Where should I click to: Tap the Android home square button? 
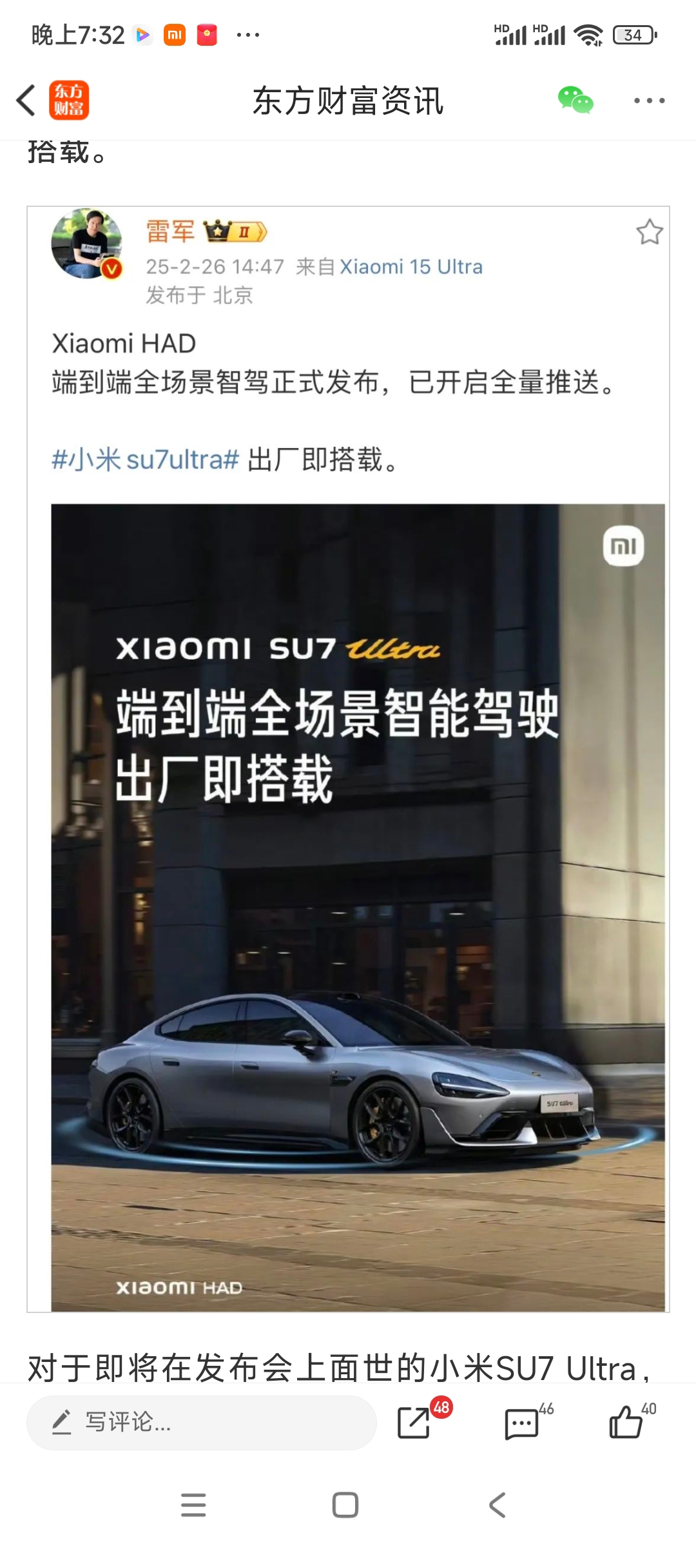[345, 1505]
